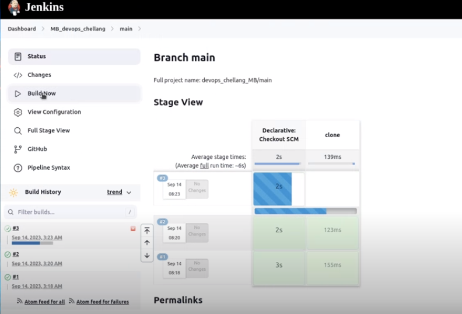Open build #1 in history
The width and height of the screenshot is (462, 314).
point(16,277)
